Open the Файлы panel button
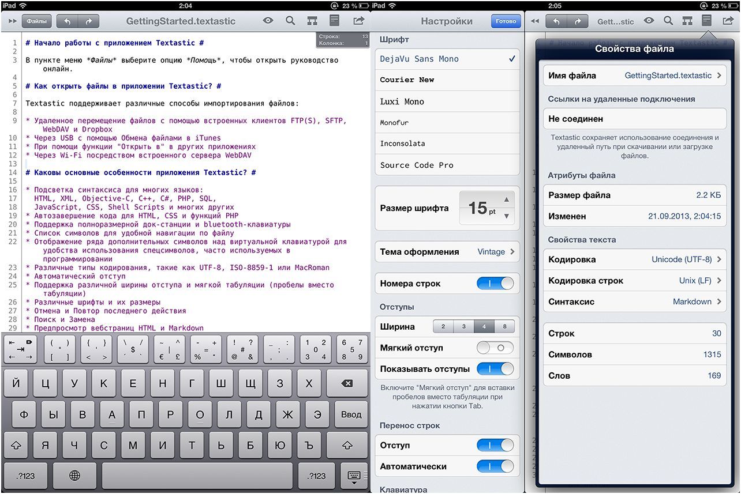This screenshot has width=741, height=494. coord(36,21)
